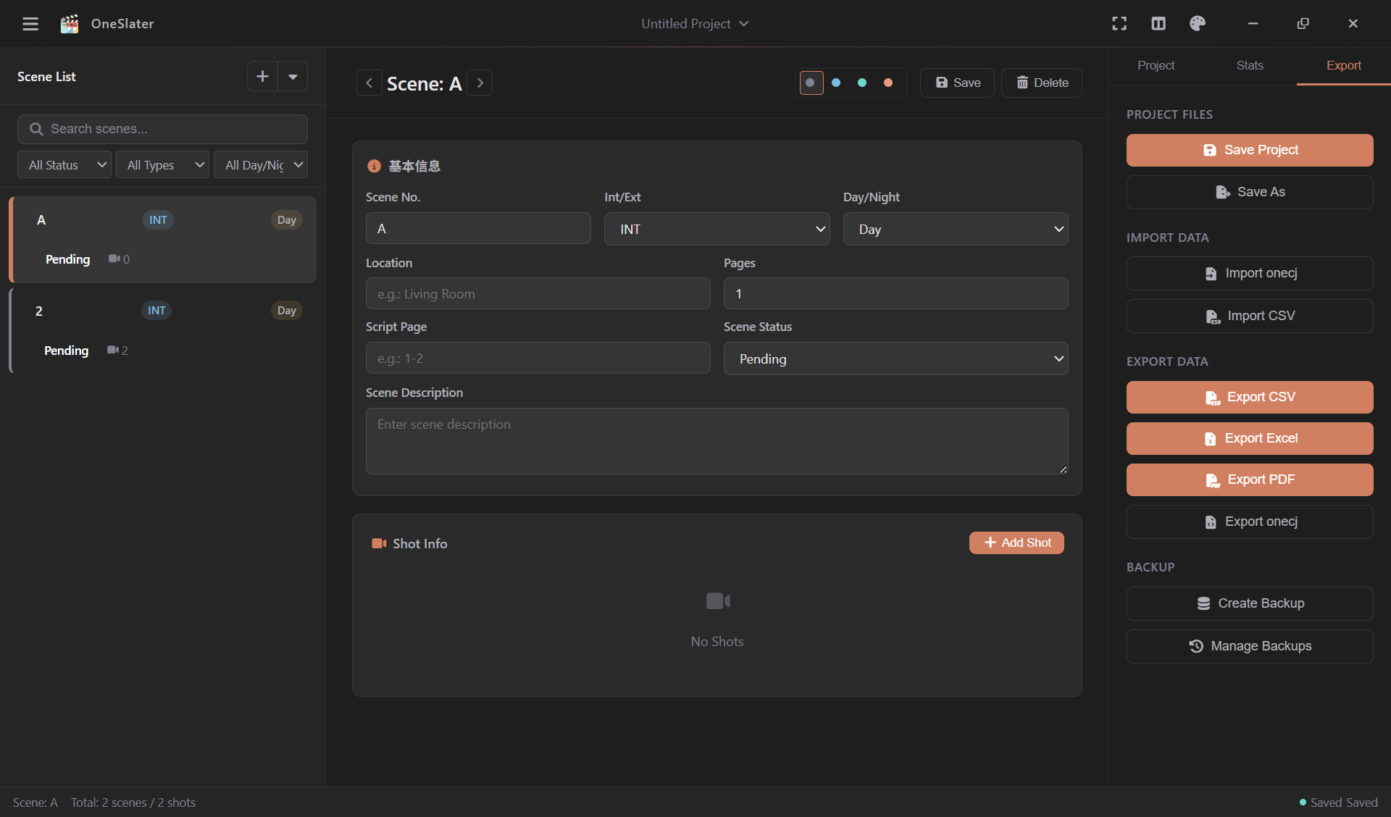Import a CSV file
Screen dimensions: 1391x817
click(1250, 316)
